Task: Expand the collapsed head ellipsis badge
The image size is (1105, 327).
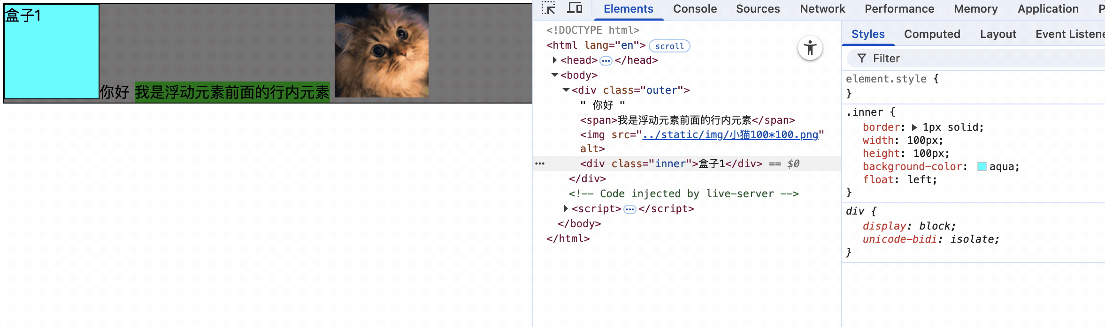Action: [606, 60]
